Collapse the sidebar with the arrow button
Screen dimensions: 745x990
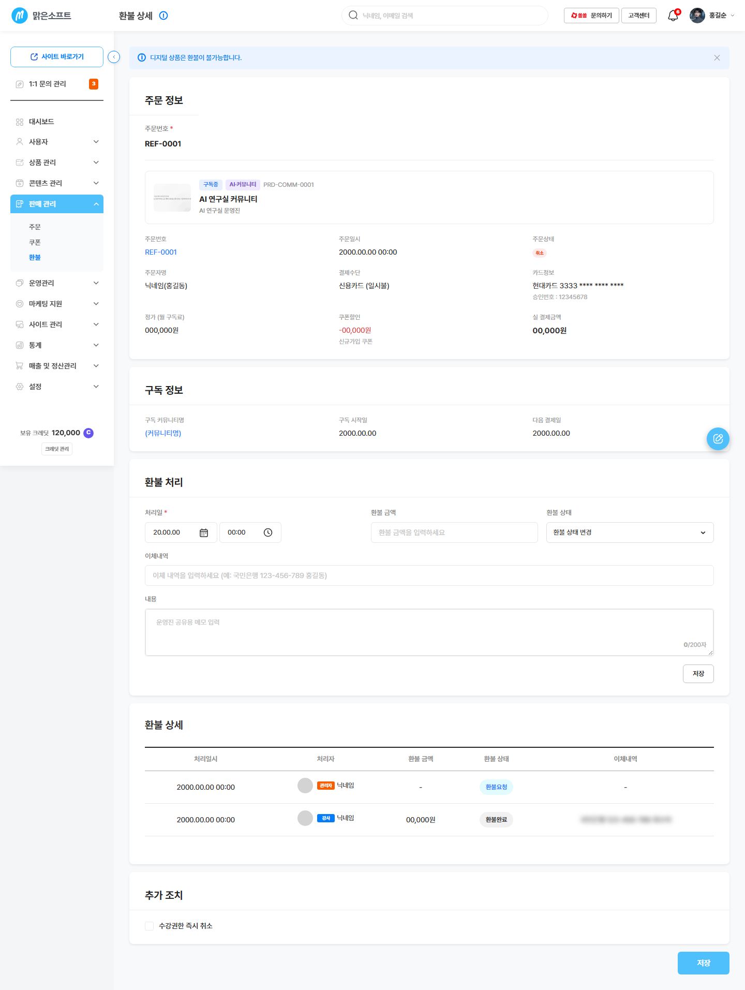[114, 57]
